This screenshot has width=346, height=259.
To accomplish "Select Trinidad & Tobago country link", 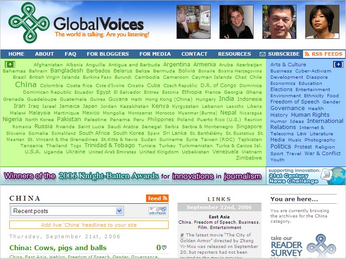I will pos(109,145).
